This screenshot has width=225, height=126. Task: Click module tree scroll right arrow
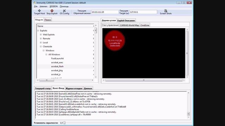point(92,80)
